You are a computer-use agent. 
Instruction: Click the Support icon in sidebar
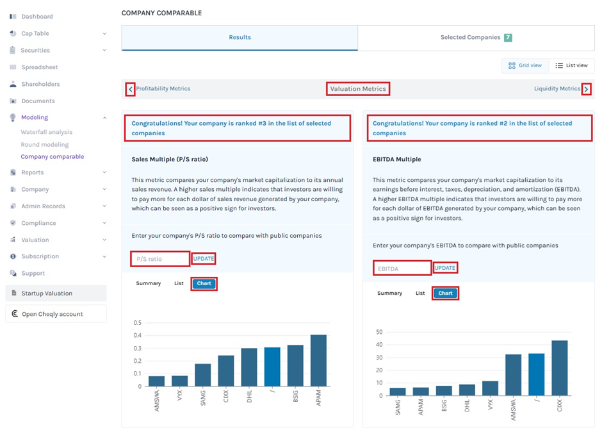(13, 273)
